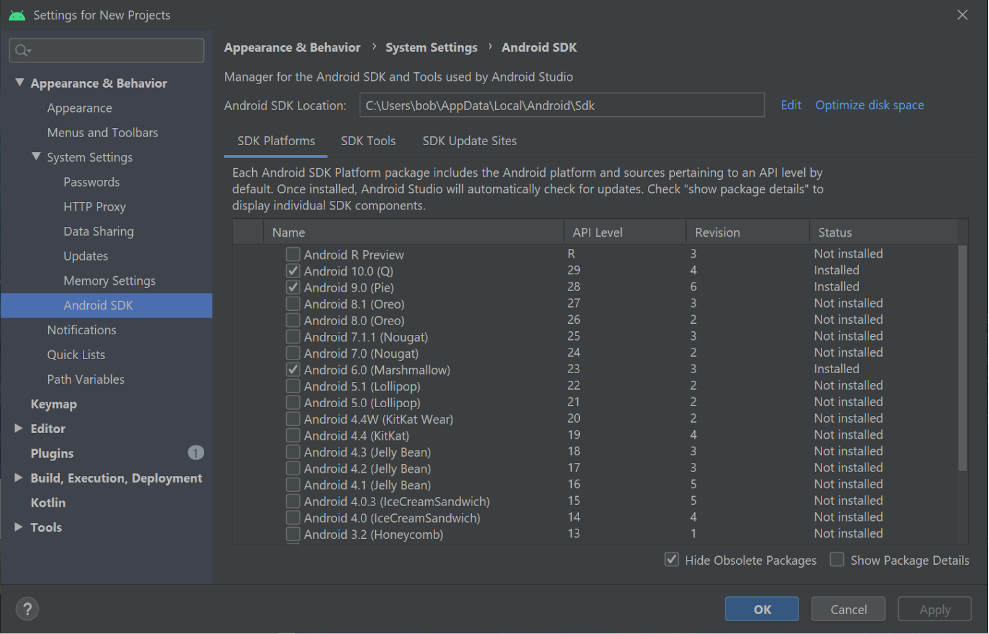Click the search magnifier icon in settings

[22, 51]
